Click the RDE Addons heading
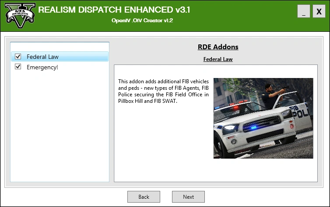 coord(218,47)
